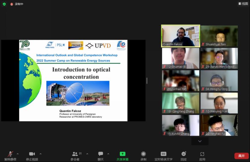Expand video options arrow beside 停止视频

pos(40,154)
